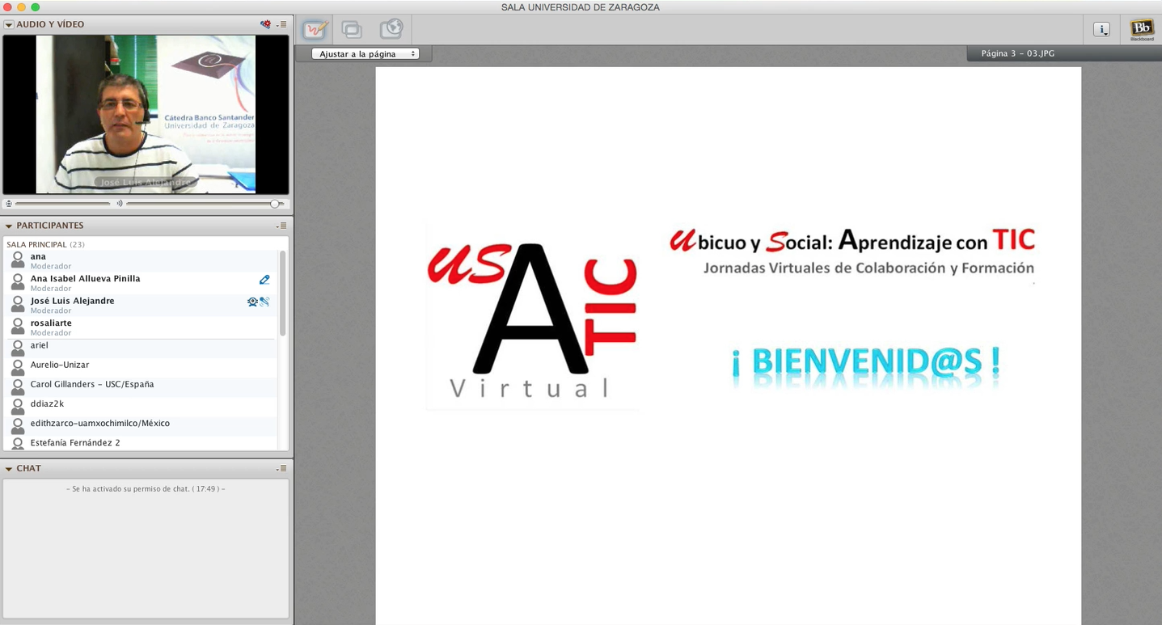Click the speaker volume icon
Screen dimensions: 1162x625
[120, 204]
